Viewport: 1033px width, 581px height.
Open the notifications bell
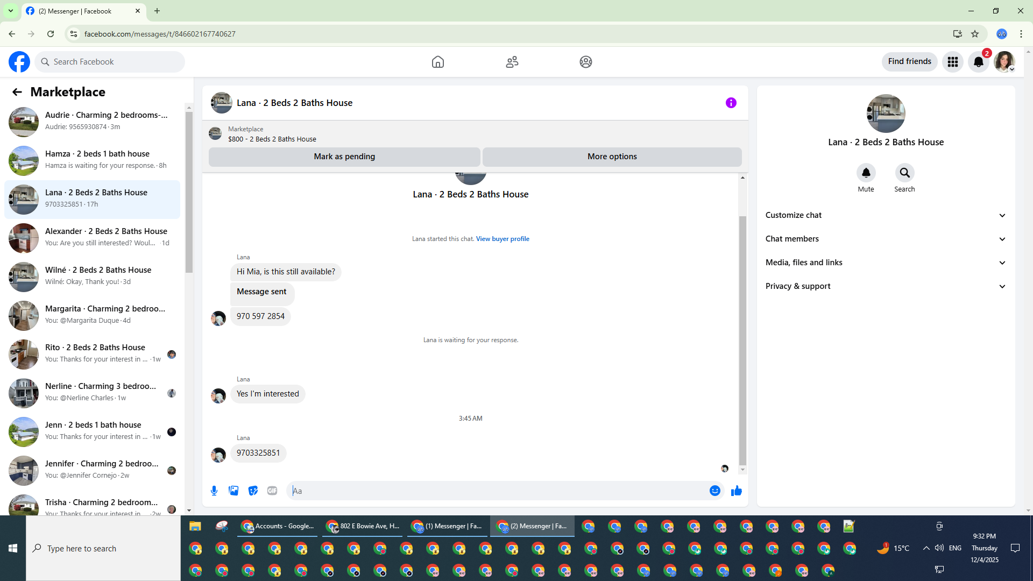point(979,62)
